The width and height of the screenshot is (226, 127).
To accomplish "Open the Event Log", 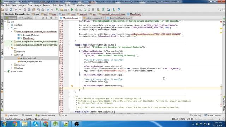I will pyautogui.click(x=195, y=115).
